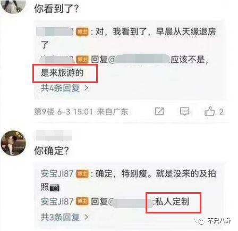238x231 pixels.
Task: Open 安宝JI87 profile in 私人定制 reply
Action: tap(57, 202)
